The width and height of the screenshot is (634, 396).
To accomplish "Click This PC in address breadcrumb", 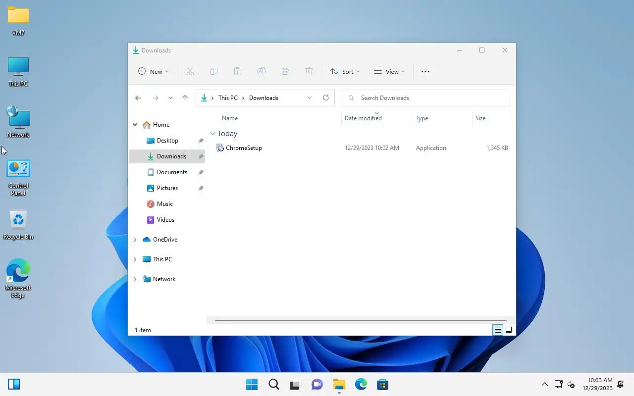I will (x=228, y=98).
